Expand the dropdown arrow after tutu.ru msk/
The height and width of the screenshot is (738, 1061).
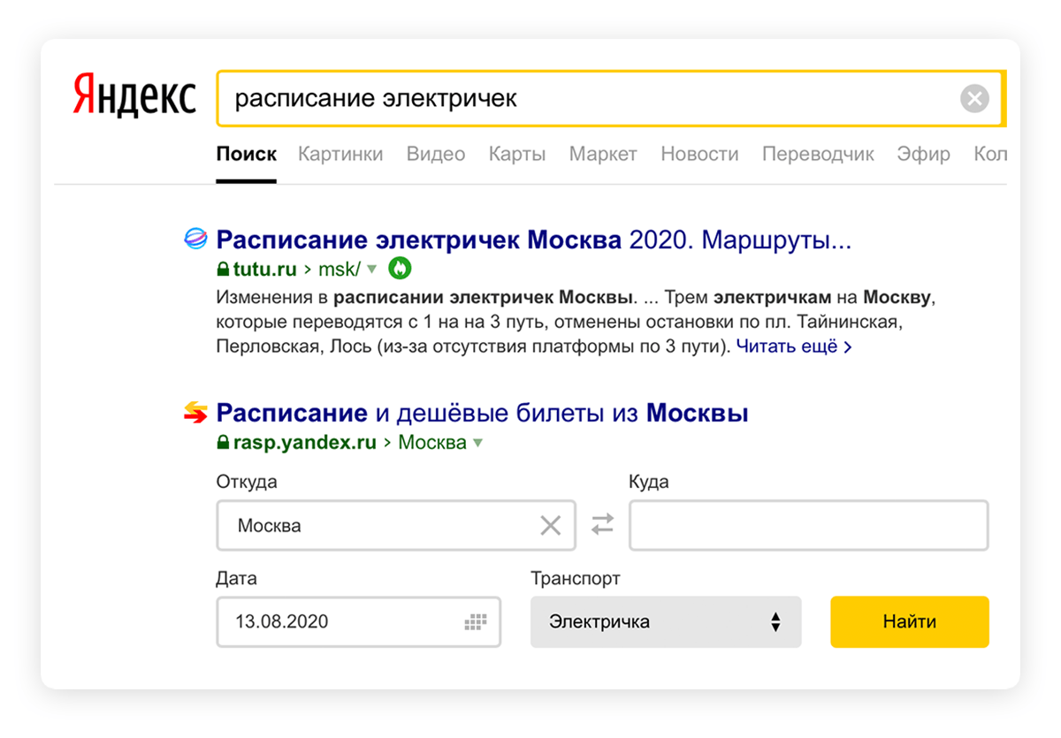(x=371, y=269)
